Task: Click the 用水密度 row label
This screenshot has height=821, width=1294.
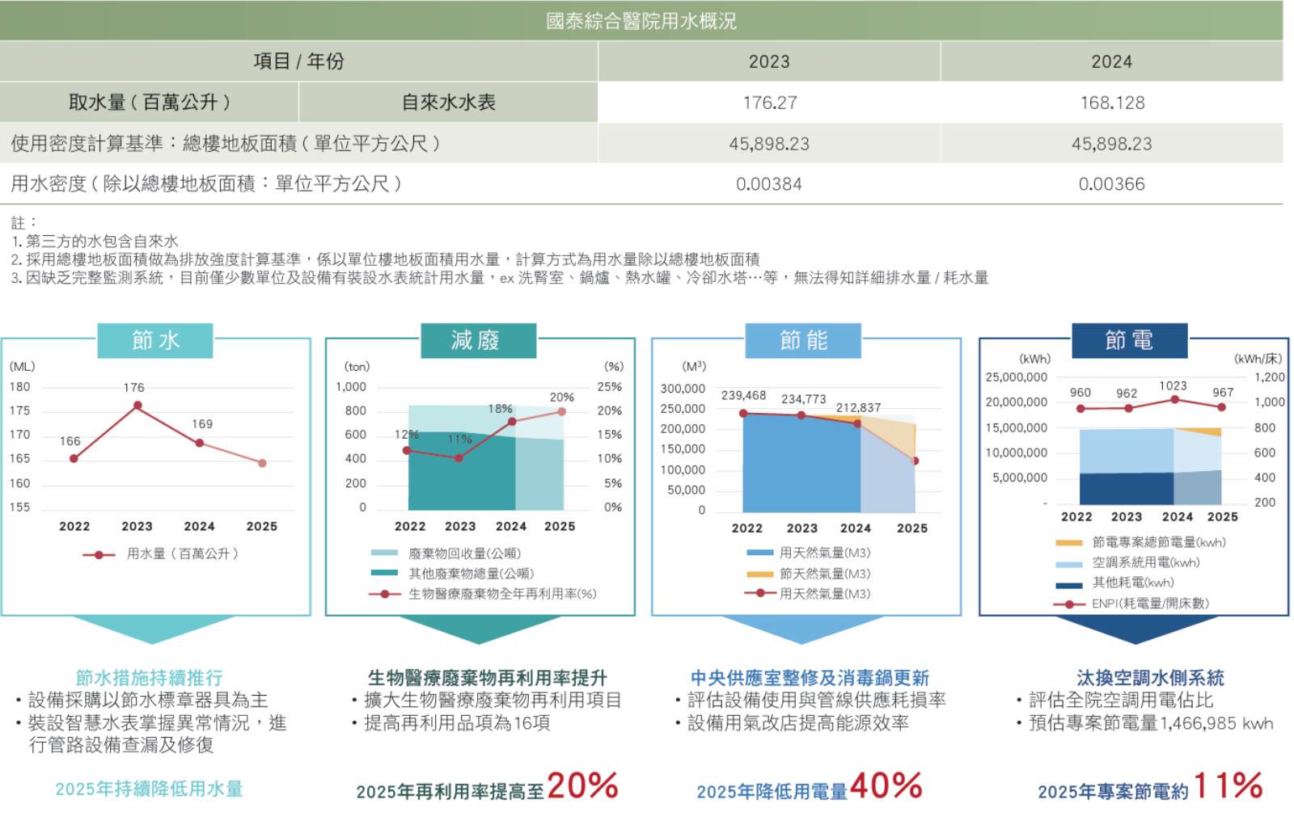Action: coord(206,184)
